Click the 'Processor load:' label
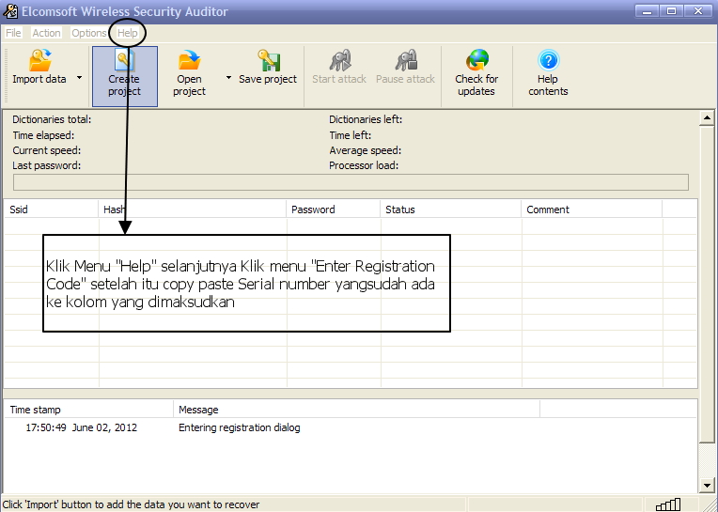This screenshot has width=718, height=512. click(x=364, y=165)
